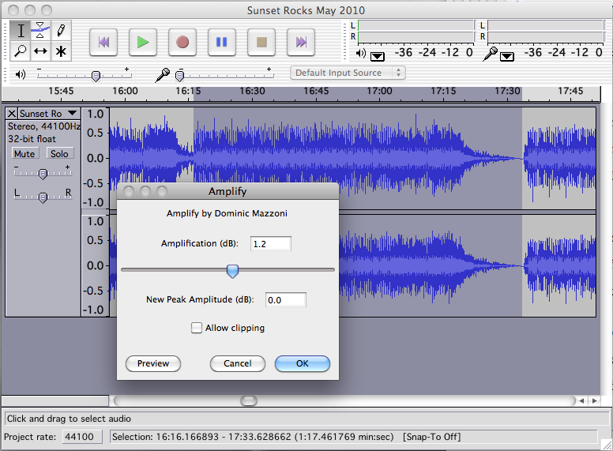The width and height of the screenshot is (613, 451).
Task: Click 'Stereo, 44100Hz' track info text
Action: tap(43, 126)
